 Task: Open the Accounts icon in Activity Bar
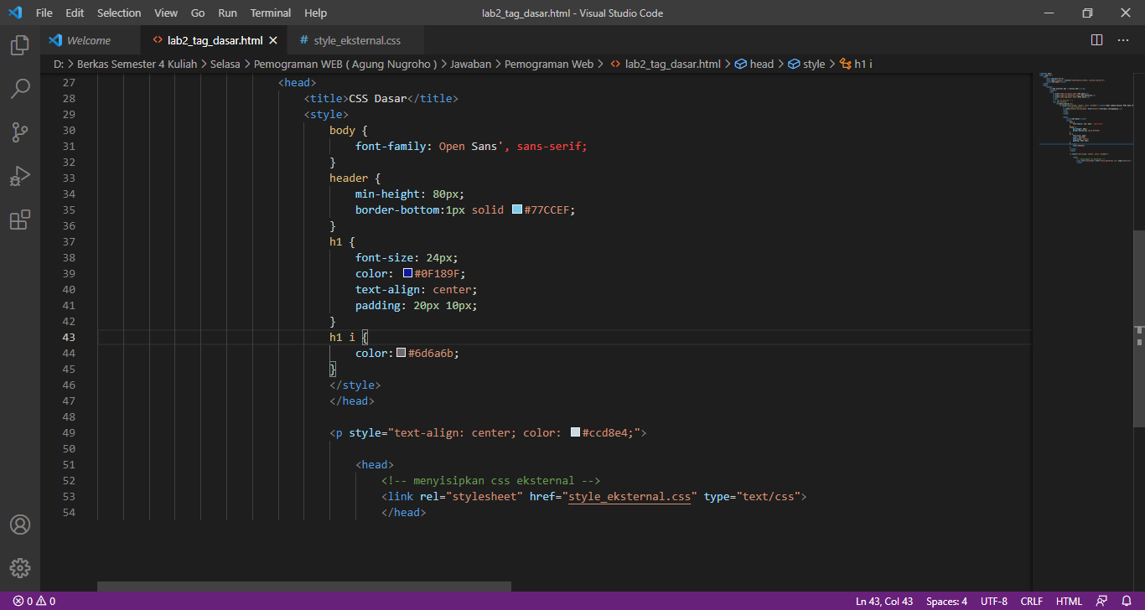pos(20,525)
